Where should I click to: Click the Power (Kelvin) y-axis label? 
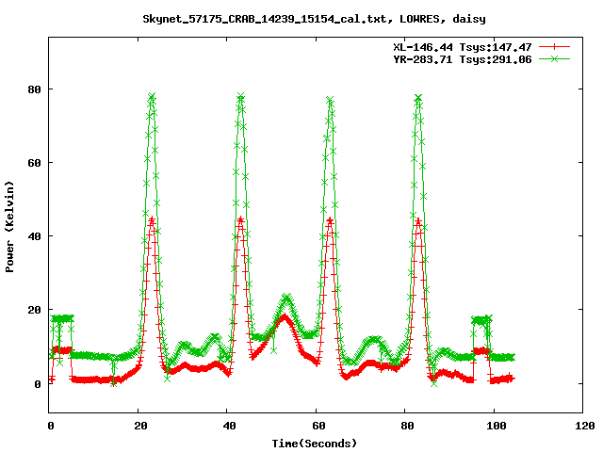pos(9,227)
